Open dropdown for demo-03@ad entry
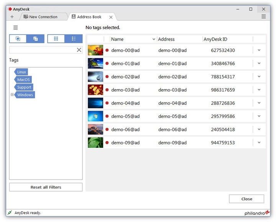This screenshot has height=222, width=276. (259, 90)
